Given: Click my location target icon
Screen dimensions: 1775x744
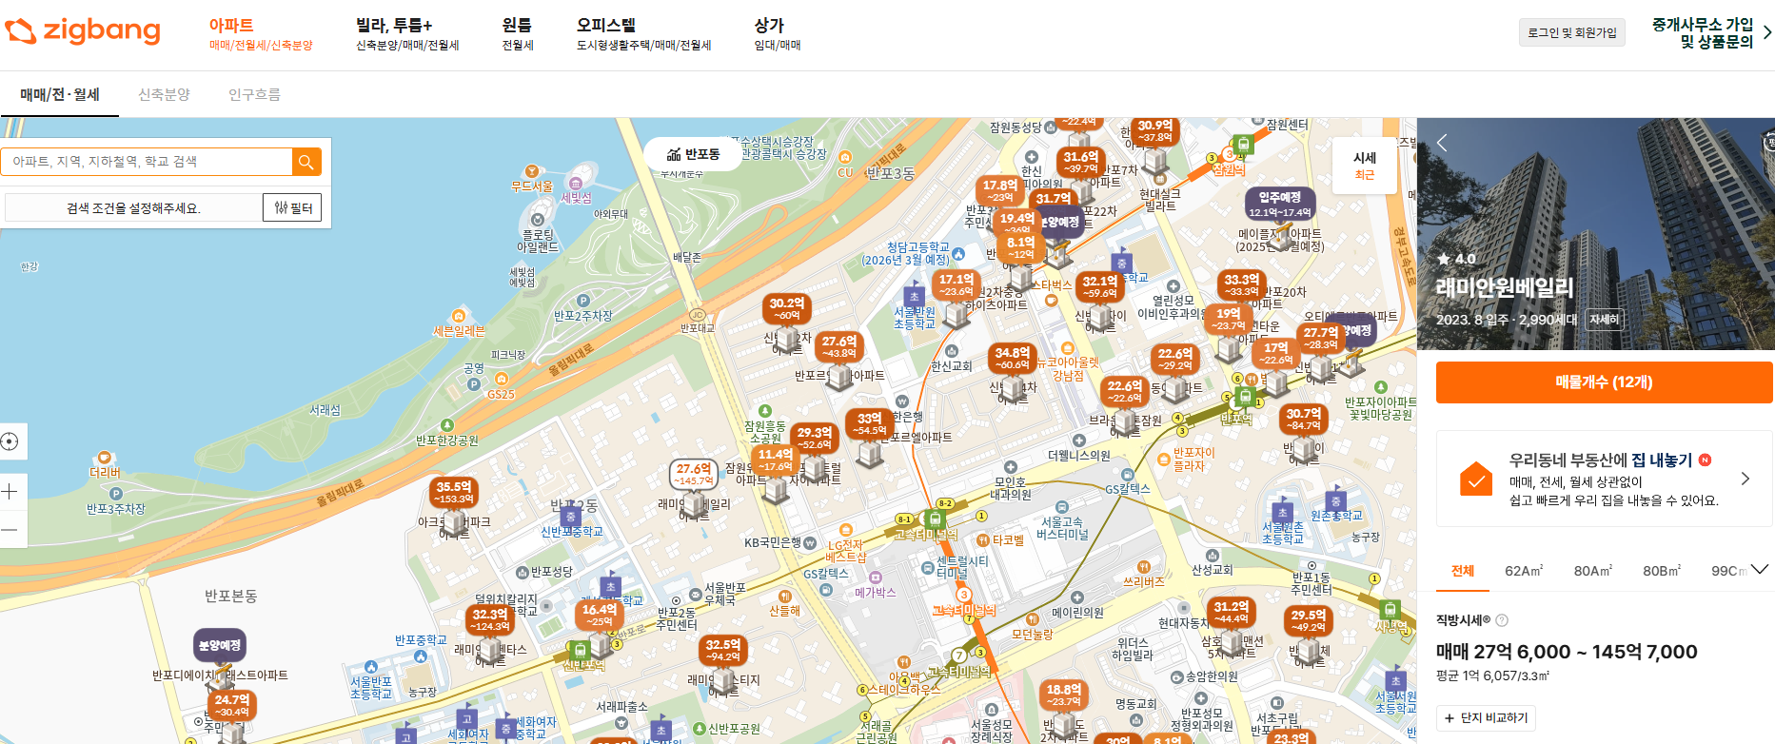Looking at the screenshot, I should point(10,441).
